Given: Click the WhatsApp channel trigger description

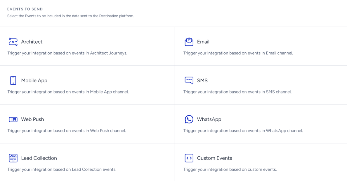Looking at the screenshot, I should coord(243,131).
